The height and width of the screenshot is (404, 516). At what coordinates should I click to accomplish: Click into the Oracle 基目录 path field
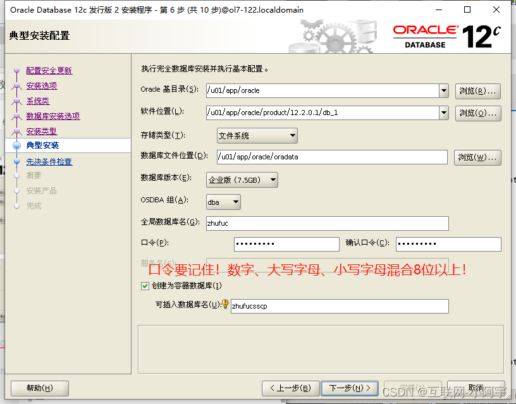click(x=322, y=90)
